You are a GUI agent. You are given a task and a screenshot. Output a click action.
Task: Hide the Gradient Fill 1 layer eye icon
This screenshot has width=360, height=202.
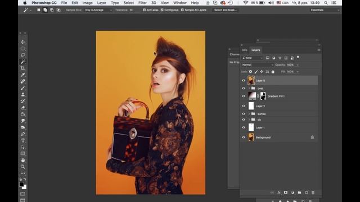point(244,96)
